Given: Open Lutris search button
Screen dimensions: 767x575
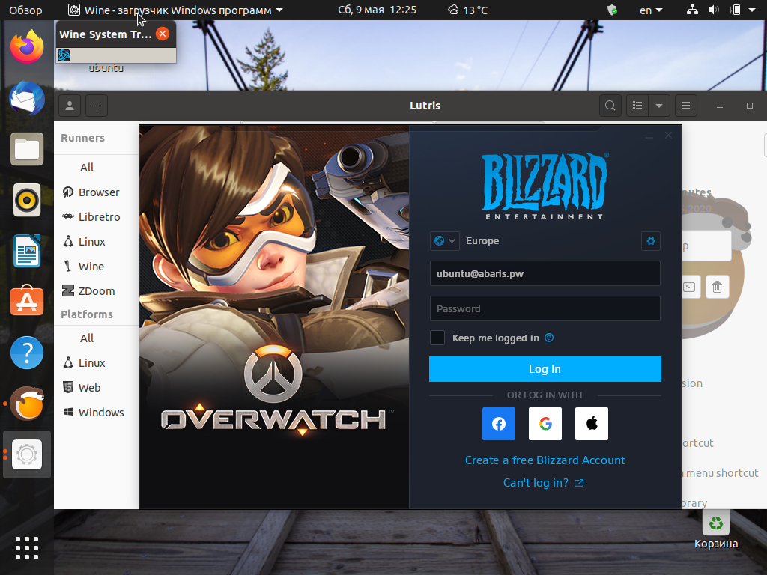Looking at the screenshot, I should (610, 106).
